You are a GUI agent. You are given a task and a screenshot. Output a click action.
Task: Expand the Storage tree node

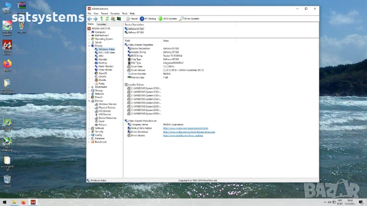89,90
